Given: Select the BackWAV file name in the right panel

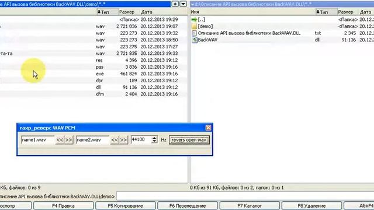Looking at the screenshot, I should coord(207,40).
